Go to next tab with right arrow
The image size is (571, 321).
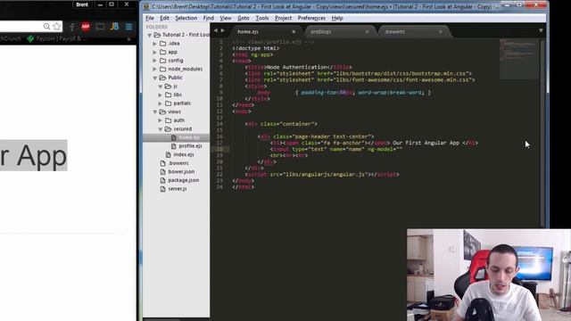click(x=222, y=30)
